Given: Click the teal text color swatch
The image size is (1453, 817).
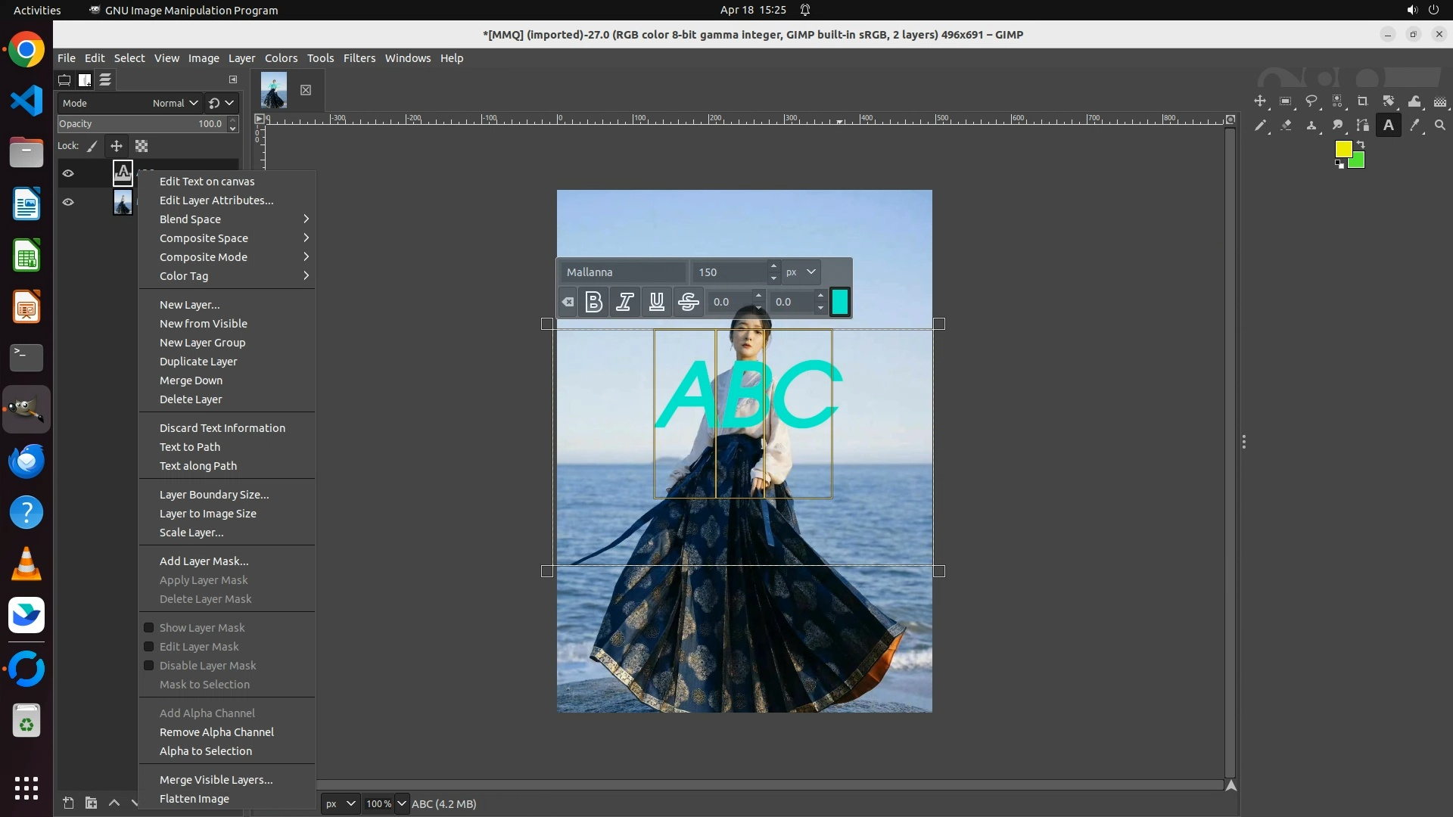Looking at the screenshot, I should click(x=840, y=302).
